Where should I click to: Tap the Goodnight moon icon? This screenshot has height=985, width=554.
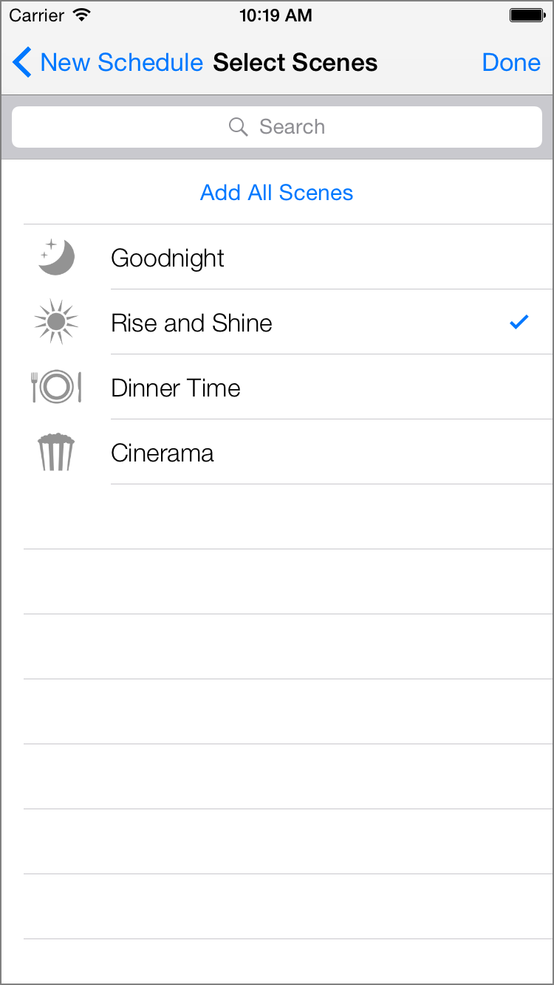click(57, 257)
